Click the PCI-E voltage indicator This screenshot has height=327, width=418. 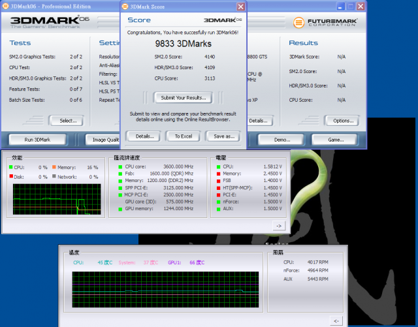tap(218, 195)
